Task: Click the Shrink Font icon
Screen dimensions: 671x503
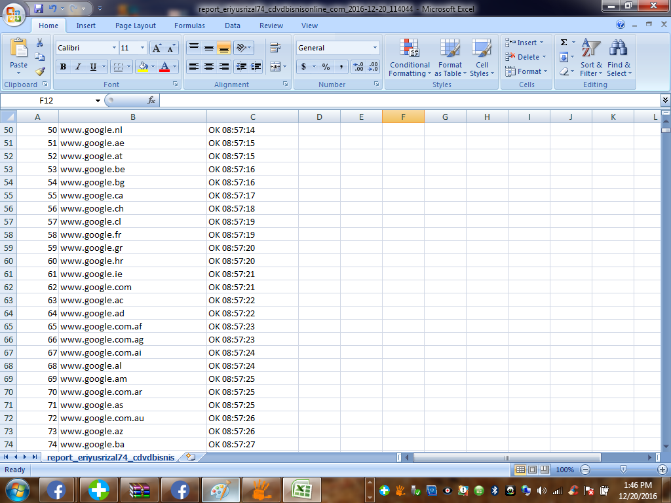Action: 171,48
